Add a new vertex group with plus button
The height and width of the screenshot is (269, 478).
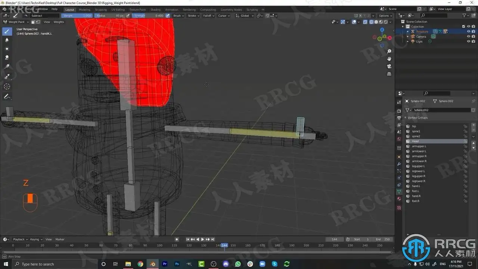tap(474, 125)
